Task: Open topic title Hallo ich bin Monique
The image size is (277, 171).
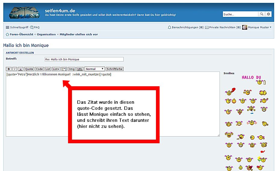Action: click(26, 45)
